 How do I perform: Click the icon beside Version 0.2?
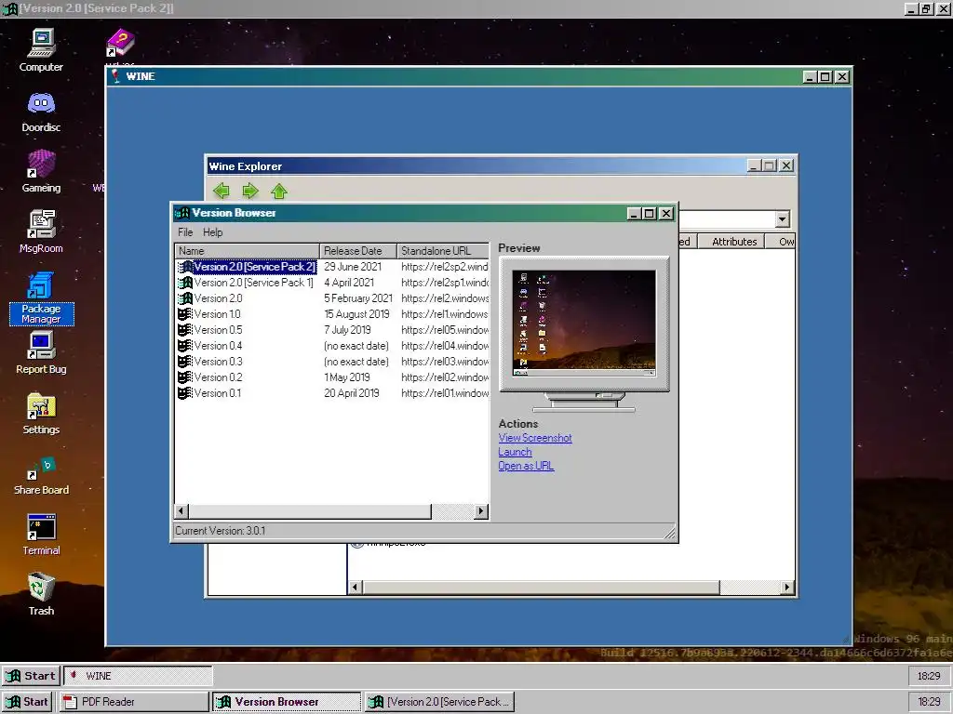tap(185, 377)
